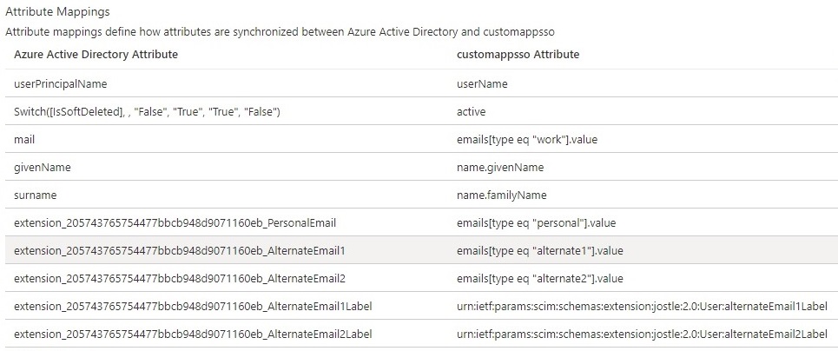Open the PersonalEmail extension mapping
The height and width of the screenshot is (351, 838).
click(175, 223)
